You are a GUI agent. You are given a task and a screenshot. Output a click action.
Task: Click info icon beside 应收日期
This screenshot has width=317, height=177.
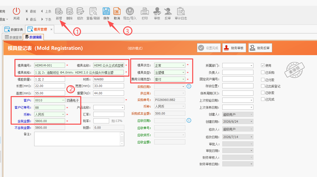(x=189, y=120)
